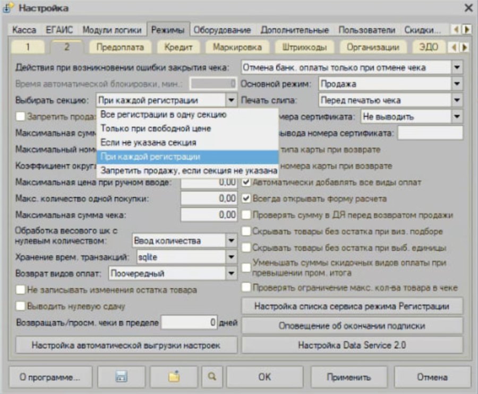Toggle 'Запретить прода...' checkbox
Image resolution: width=478 pixels, height=394 pixels.
pyautogui.click(x=20, y=116)
